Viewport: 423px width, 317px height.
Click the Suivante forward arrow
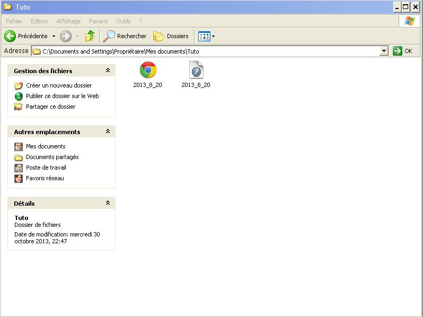coord(66,36)
